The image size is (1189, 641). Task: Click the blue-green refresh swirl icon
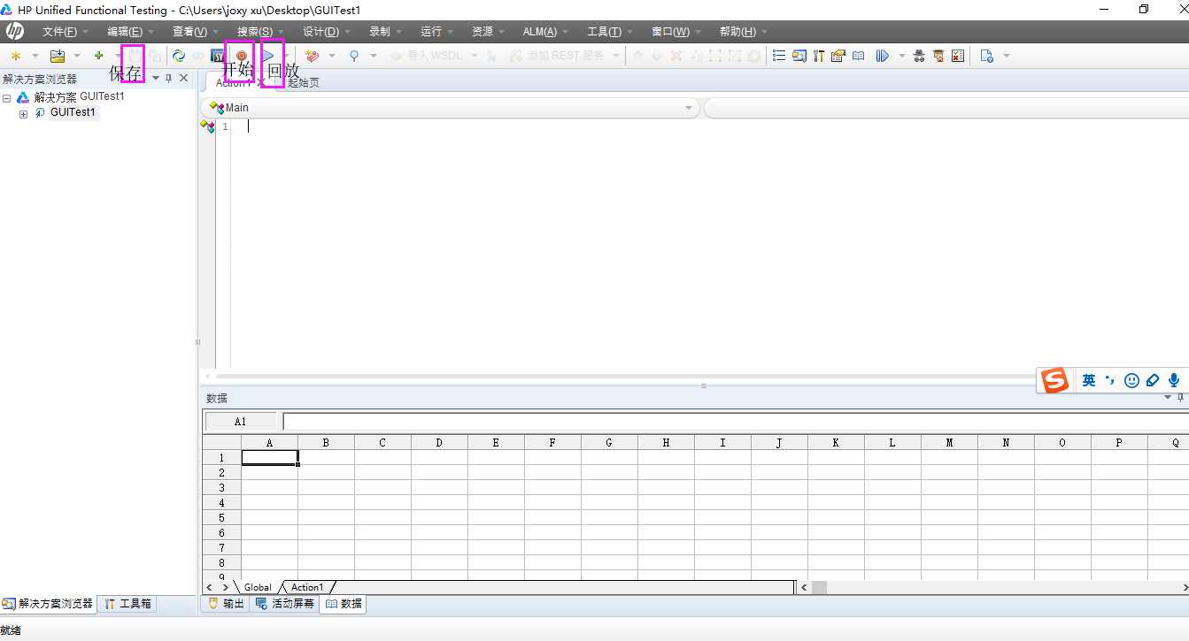[x=178, y=56]
